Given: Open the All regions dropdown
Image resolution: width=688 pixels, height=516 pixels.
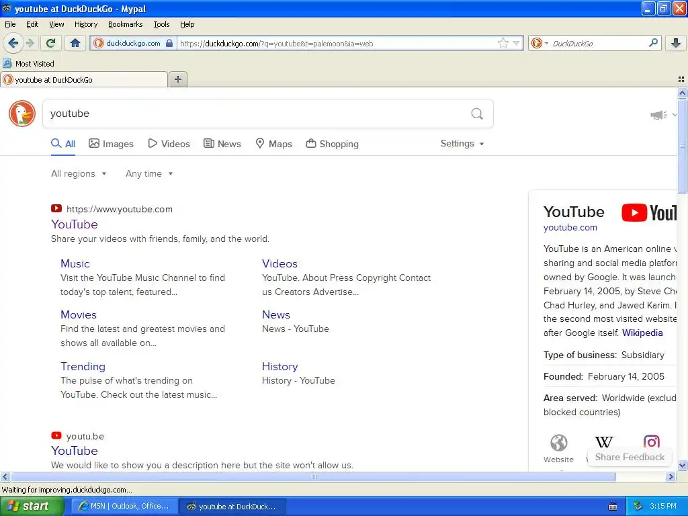Looking at the screenshot, I should pos(79,174).
